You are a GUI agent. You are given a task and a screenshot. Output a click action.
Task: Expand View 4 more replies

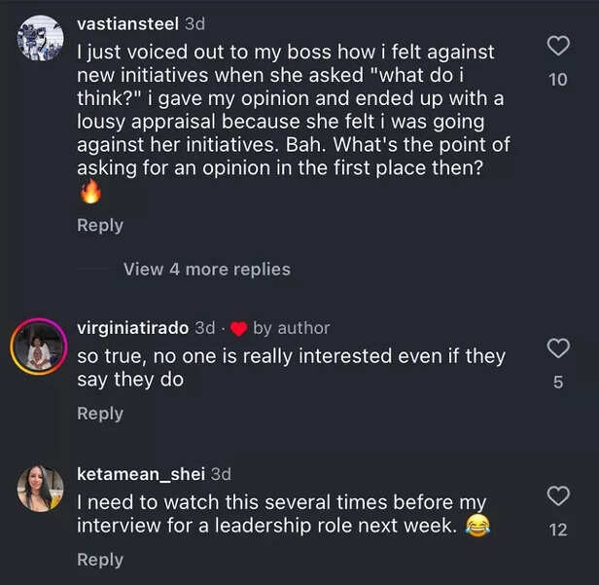[x=206, y=269]
